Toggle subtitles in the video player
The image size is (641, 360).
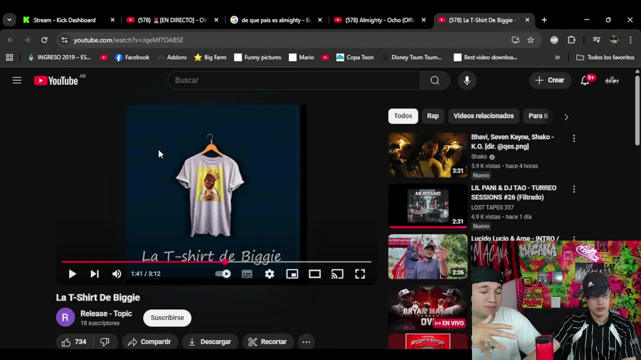coord(247,274)
